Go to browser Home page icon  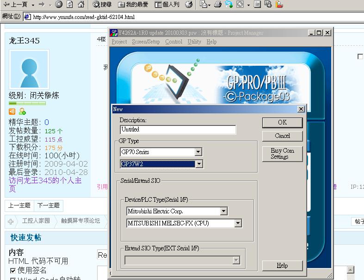[x=81, y=5]
